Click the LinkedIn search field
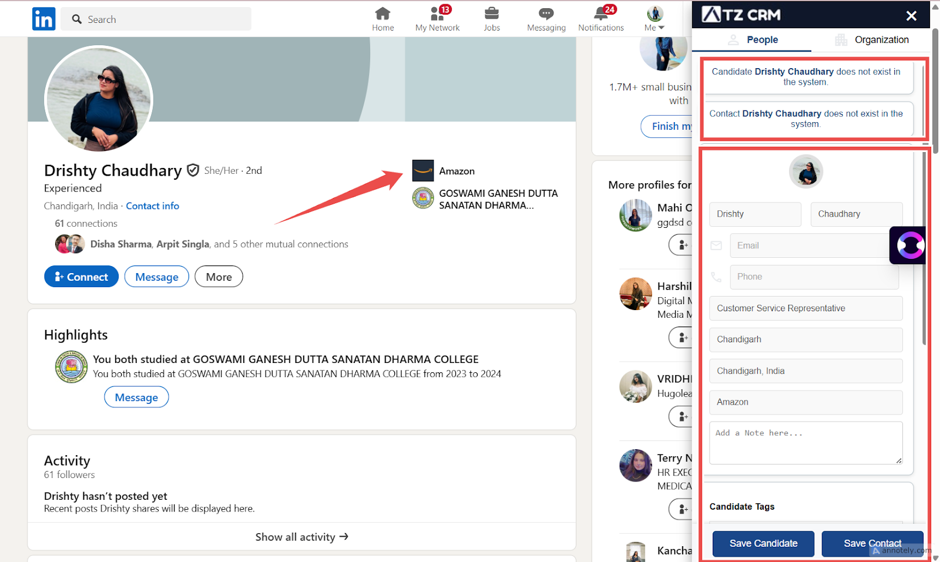 (156, 19)
